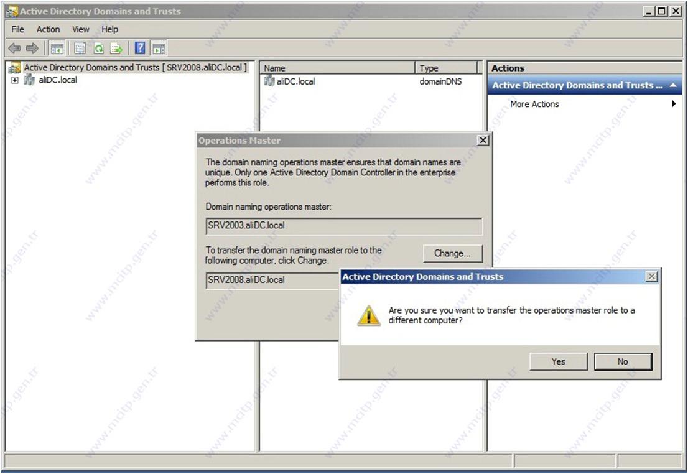The image size is (688, 474).
Task: Open the View menu
Action: (81, 29)
